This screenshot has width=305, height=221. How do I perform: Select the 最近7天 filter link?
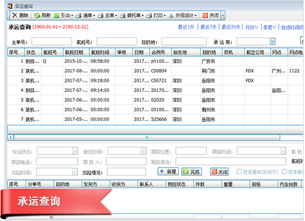pos(208,27)
